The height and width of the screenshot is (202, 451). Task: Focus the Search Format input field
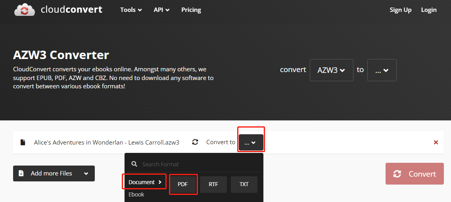194,164
